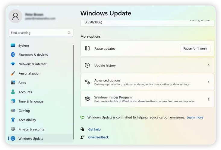Click the user profile avatar icon
221x150 pixels.
click(x=15, y=16)
